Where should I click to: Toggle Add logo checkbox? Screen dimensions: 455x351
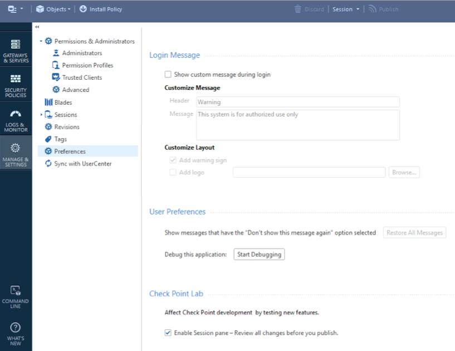click(x=173, y=172)
